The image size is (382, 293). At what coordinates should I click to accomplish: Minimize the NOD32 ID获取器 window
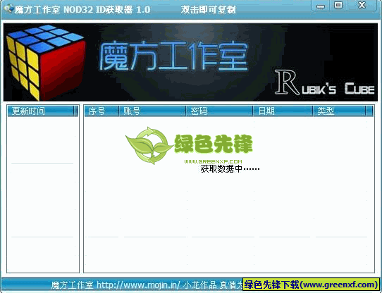pos(321,6)
